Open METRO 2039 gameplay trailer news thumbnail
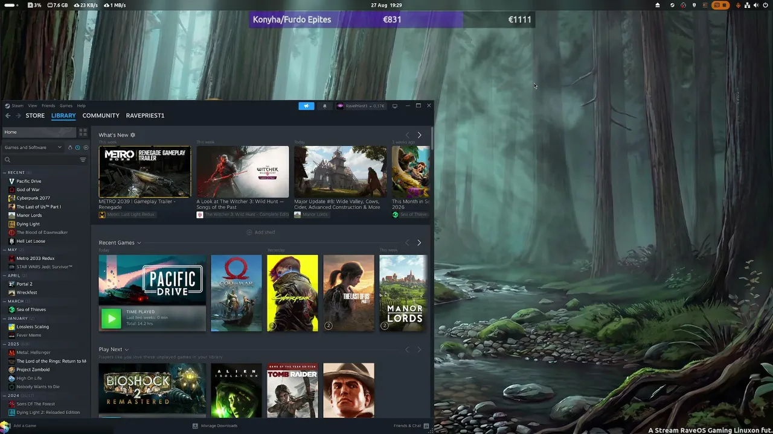 [145, 172]
